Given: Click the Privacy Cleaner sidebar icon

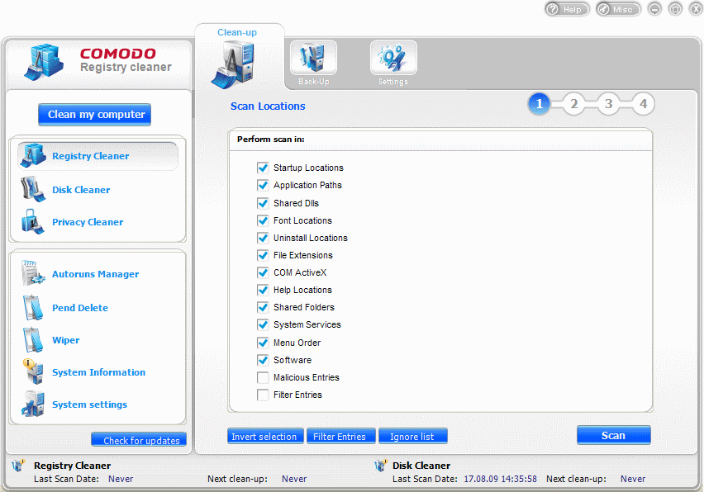Looking at the screenshot, I should click(33, 221).
